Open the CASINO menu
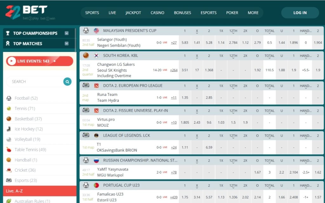 (157, 13)
